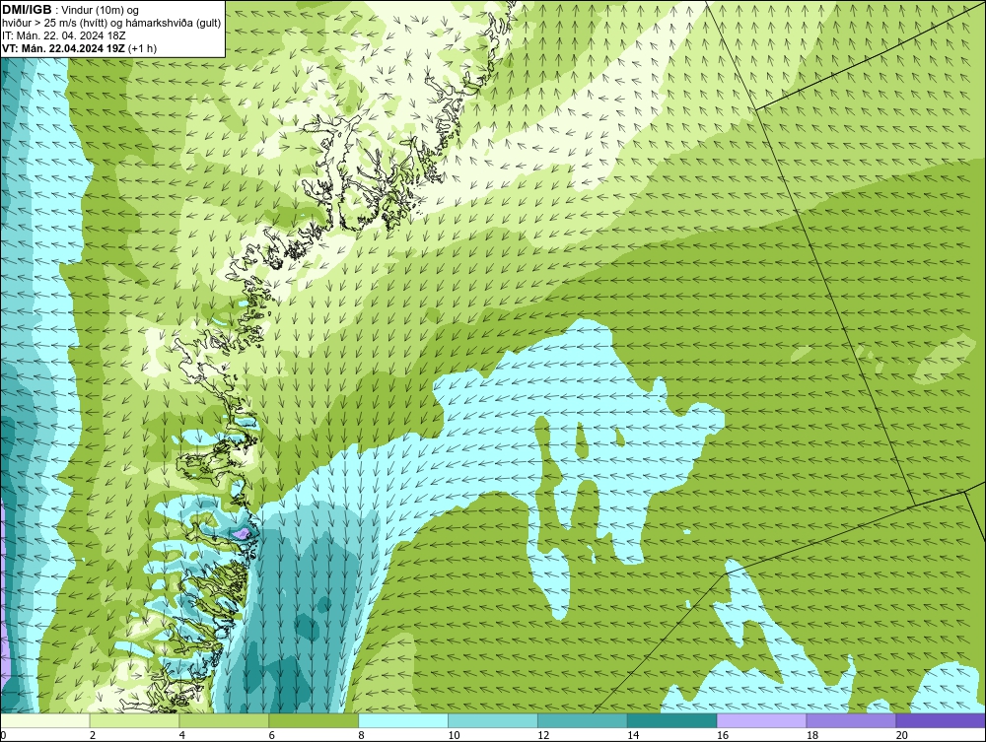This screenshot has height=742, width=986.
Task: Click the 0–2 m/s palest legend swatch
Action: tap(45, 720)
